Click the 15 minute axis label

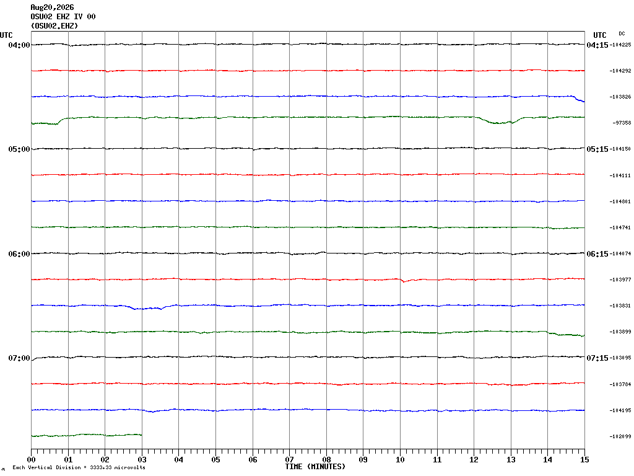click(584, 460)
